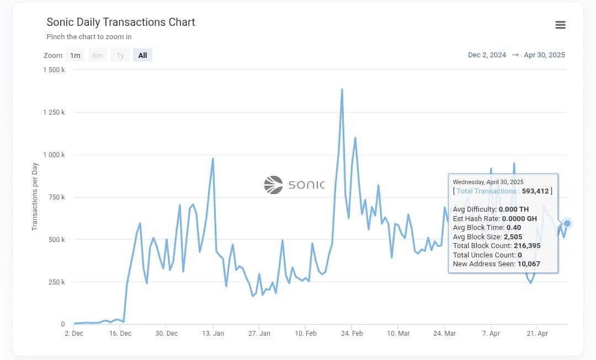Set zoom range to 6m

pyautogui.click(x=98, y=55)
